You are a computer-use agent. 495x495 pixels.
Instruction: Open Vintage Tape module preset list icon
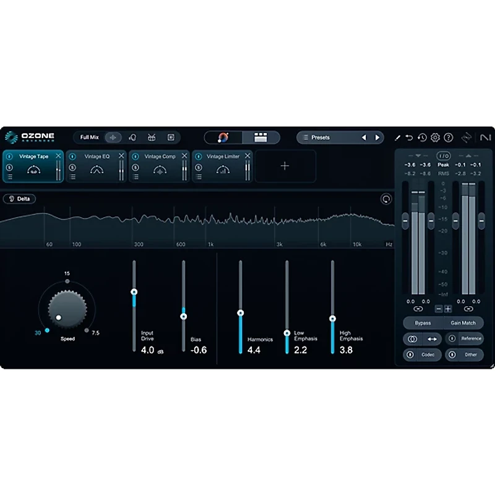pos(10,177)
